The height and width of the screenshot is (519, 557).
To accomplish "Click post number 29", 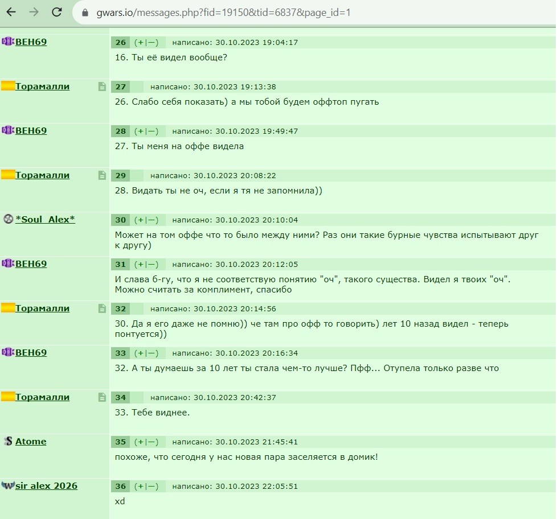I will point(120,175).
